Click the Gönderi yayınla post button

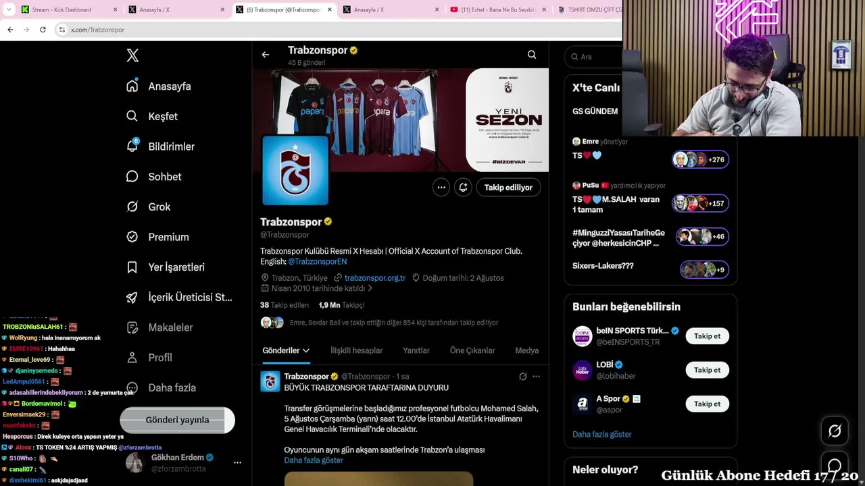click(177, 420)
